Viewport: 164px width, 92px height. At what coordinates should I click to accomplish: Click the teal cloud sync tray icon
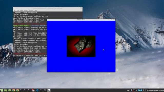point(139,90)
